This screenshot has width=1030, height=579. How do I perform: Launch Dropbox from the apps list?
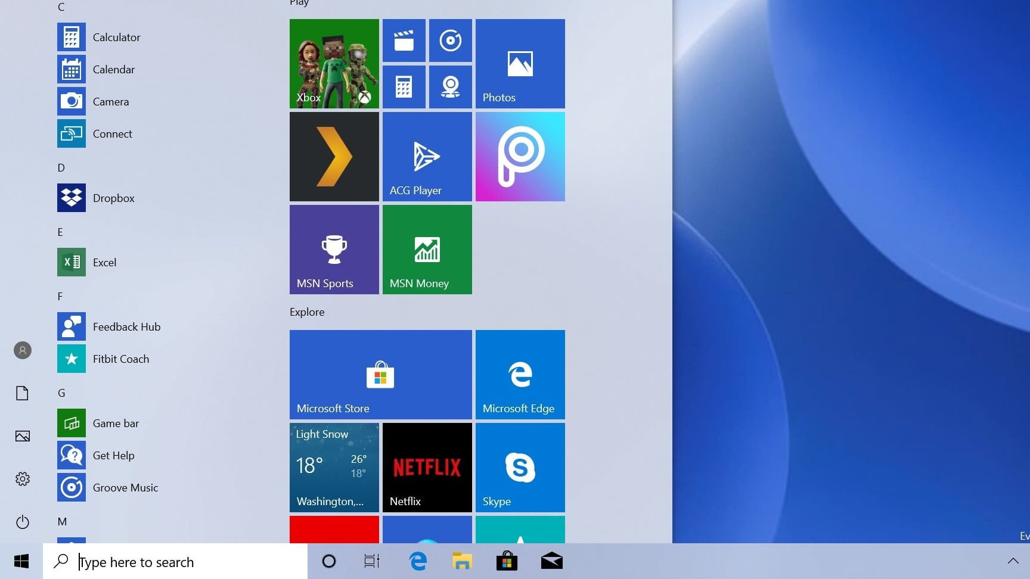[113, 198]
